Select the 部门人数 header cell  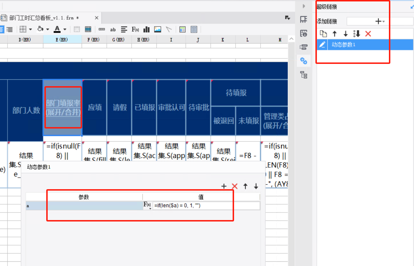point(25,110)
